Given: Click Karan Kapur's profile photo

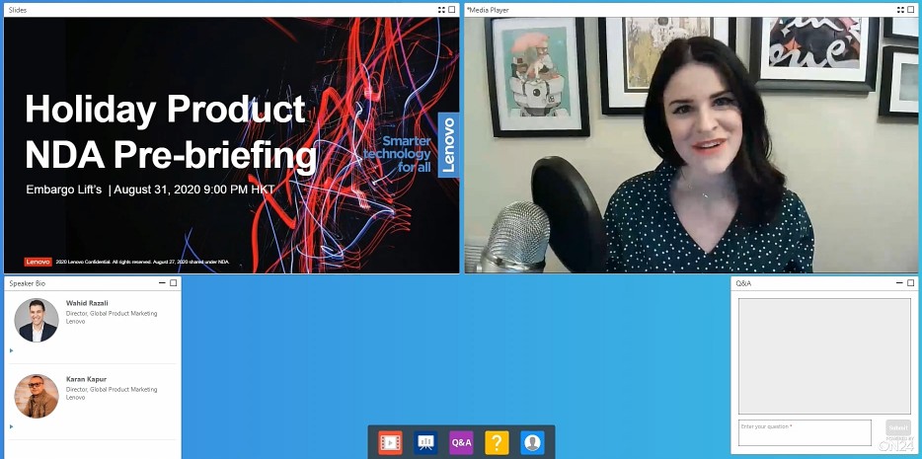Looking at the screenshot, I should click(x=37, y=396).
